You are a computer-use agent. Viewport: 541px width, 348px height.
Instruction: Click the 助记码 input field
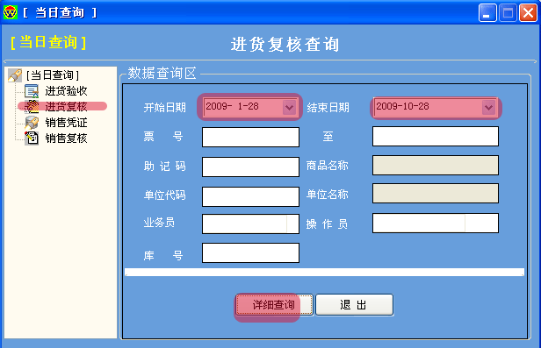tap(250, 167)
